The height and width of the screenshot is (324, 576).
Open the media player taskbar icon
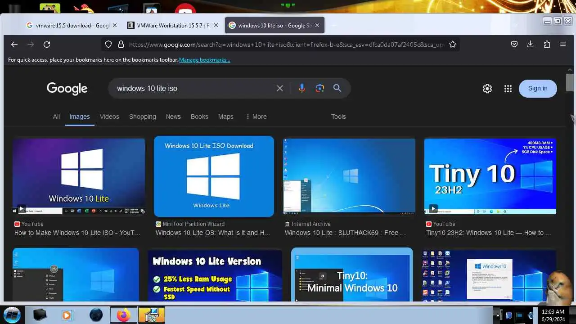click(x=67, y=315)
